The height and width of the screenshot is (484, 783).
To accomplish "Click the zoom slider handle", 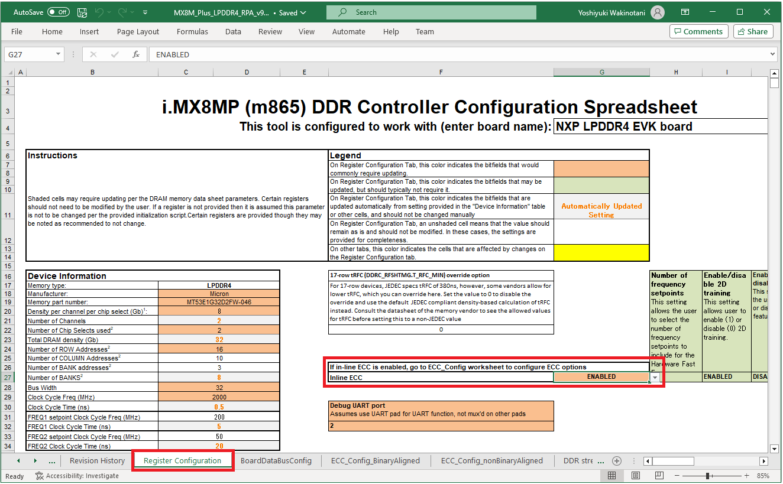I will (707, 476).
